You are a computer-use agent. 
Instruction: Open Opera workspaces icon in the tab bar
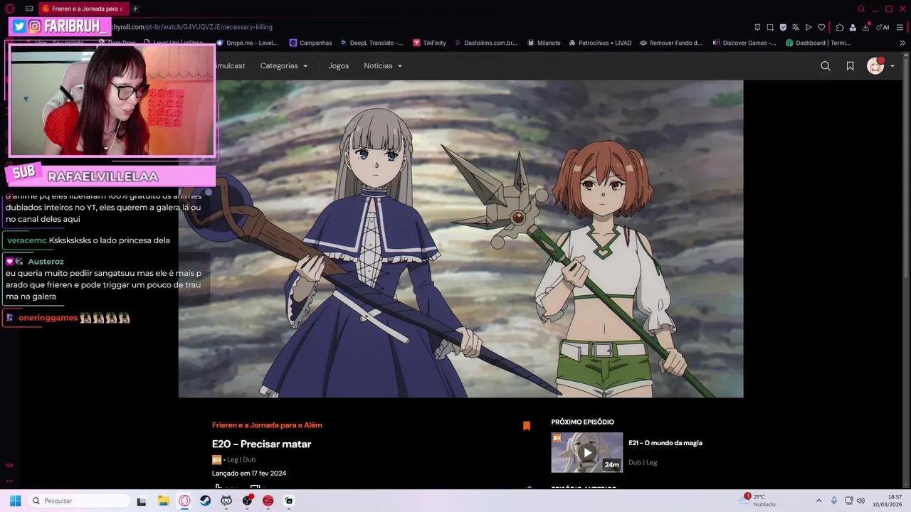tap(29, 9)
